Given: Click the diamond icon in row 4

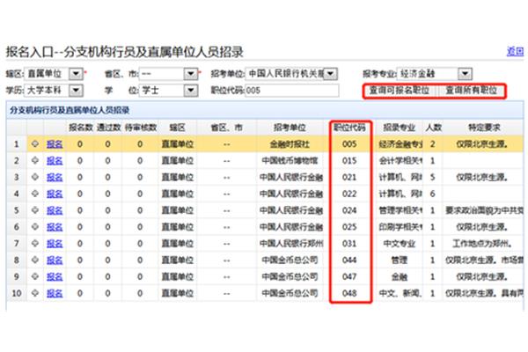Looking at the screenshot, I should [35, 194].
